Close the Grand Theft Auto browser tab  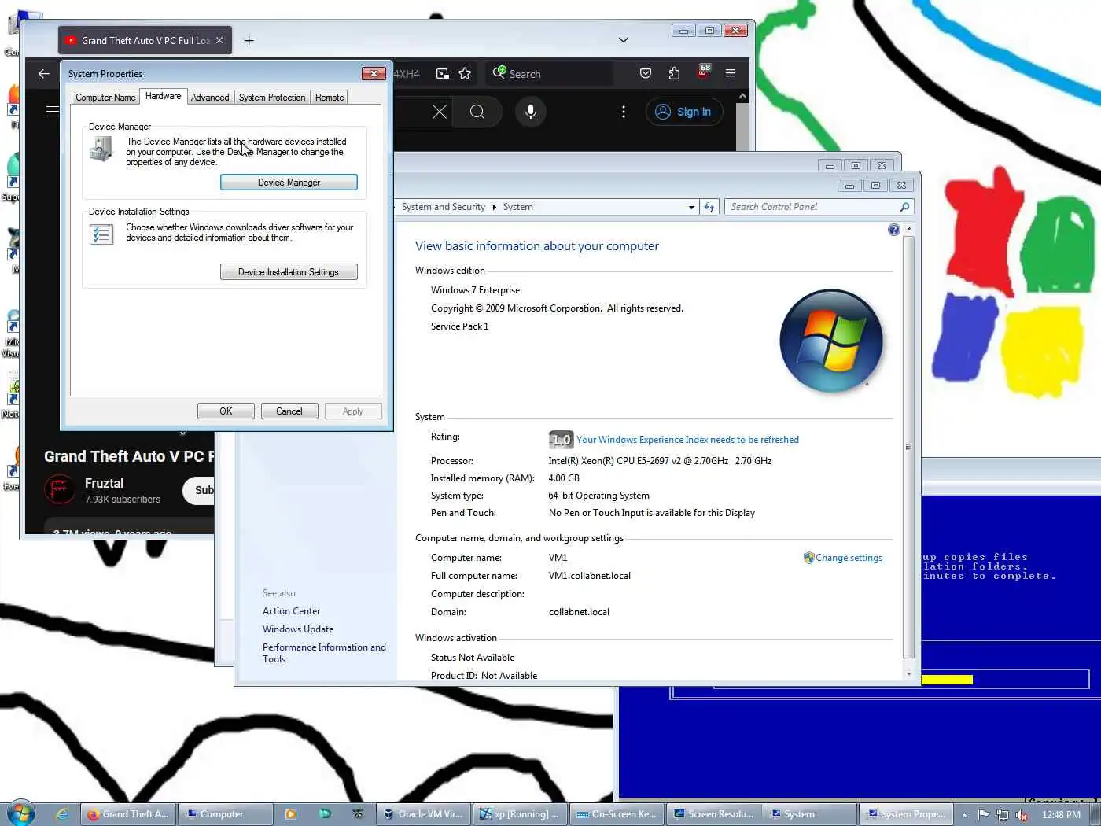coord(219,40)
